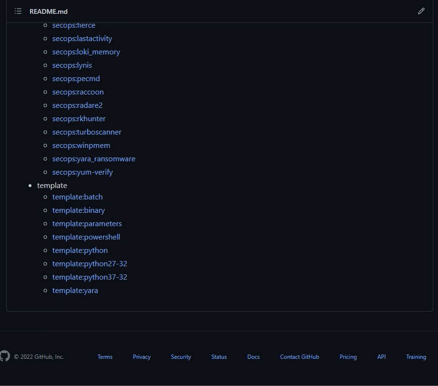
Task: Open the template:python37-32 link
Action: (90, 277)
